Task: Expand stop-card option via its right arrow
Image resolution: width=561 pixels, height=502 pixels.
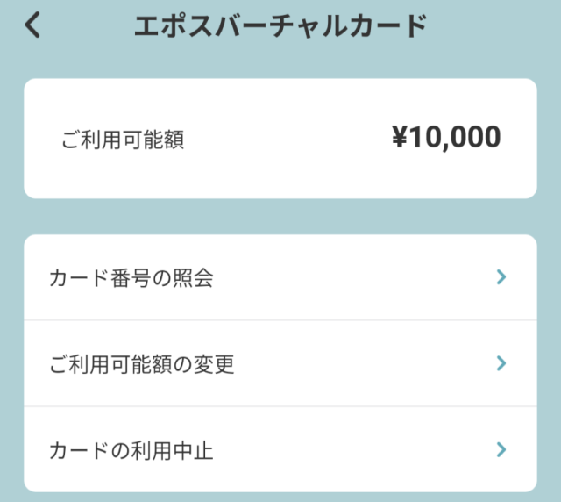Action: (x=501, y=449)
